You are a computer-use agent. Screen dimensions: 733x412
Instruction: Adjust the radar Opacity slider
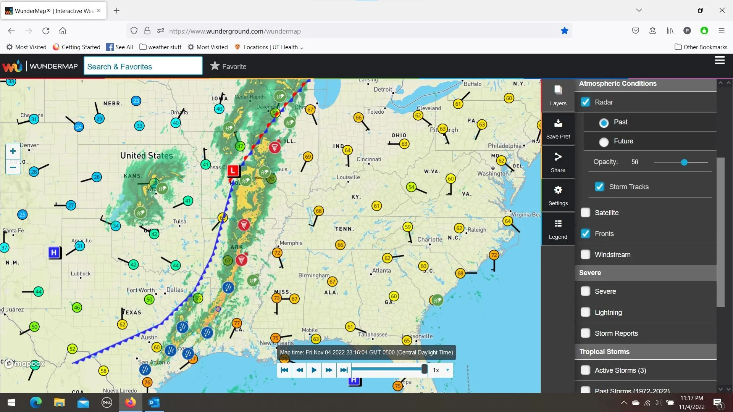pos(684,163)
